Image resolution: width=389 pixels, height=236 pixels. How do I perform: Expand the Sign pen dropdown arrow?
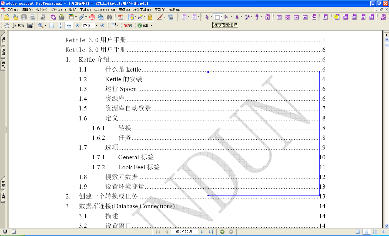click(165, 17)
